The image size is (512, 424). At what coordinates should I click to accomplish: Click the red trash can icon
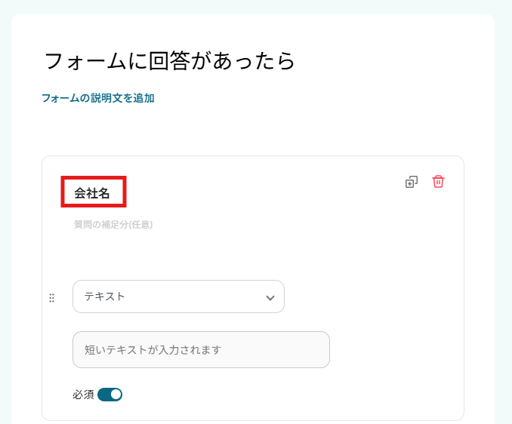click(438, 182)
